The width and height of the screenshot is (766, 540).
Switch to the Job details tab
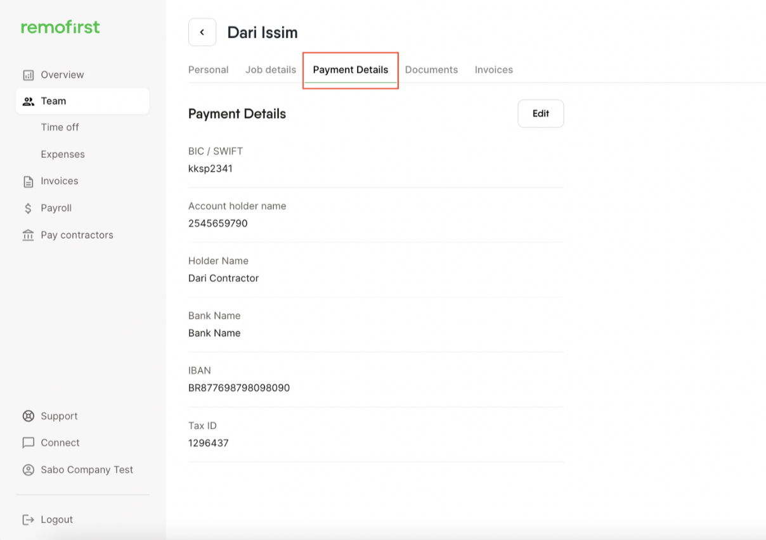pyautogui.click(x=271, y=70)
